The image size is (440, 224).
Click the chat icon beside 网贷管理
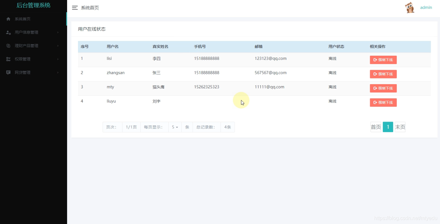[8, 72]
